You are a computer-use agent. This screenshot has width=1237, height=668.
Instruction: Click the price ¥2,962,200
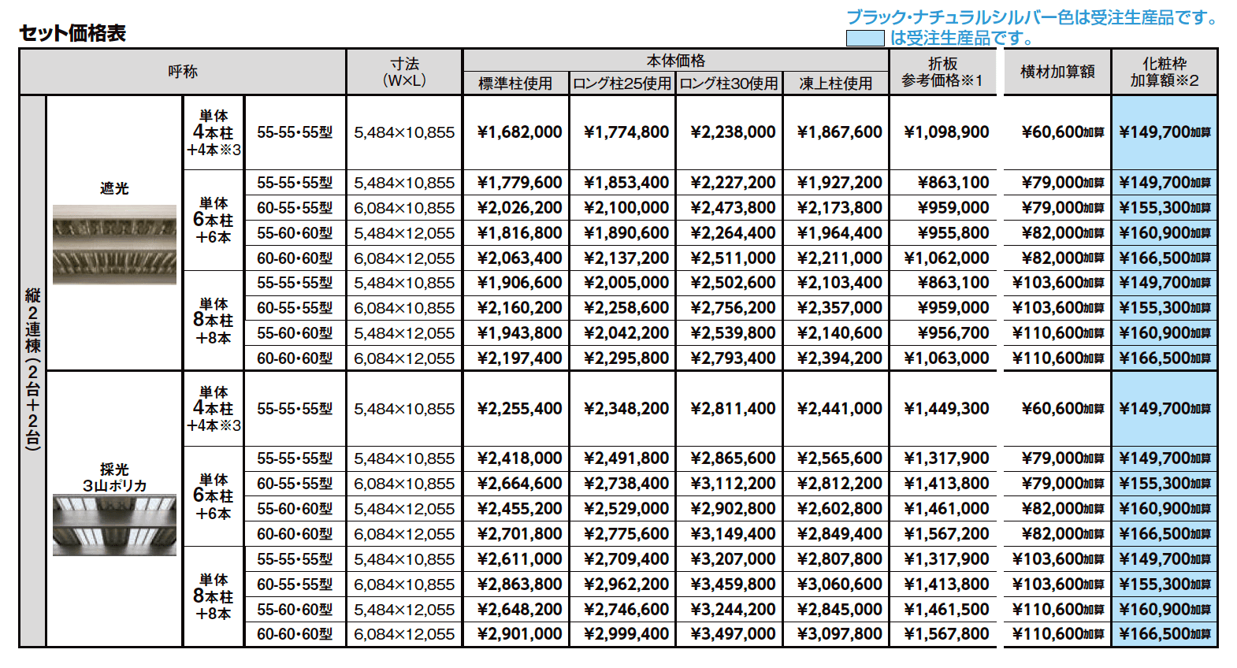pos(626,584)
